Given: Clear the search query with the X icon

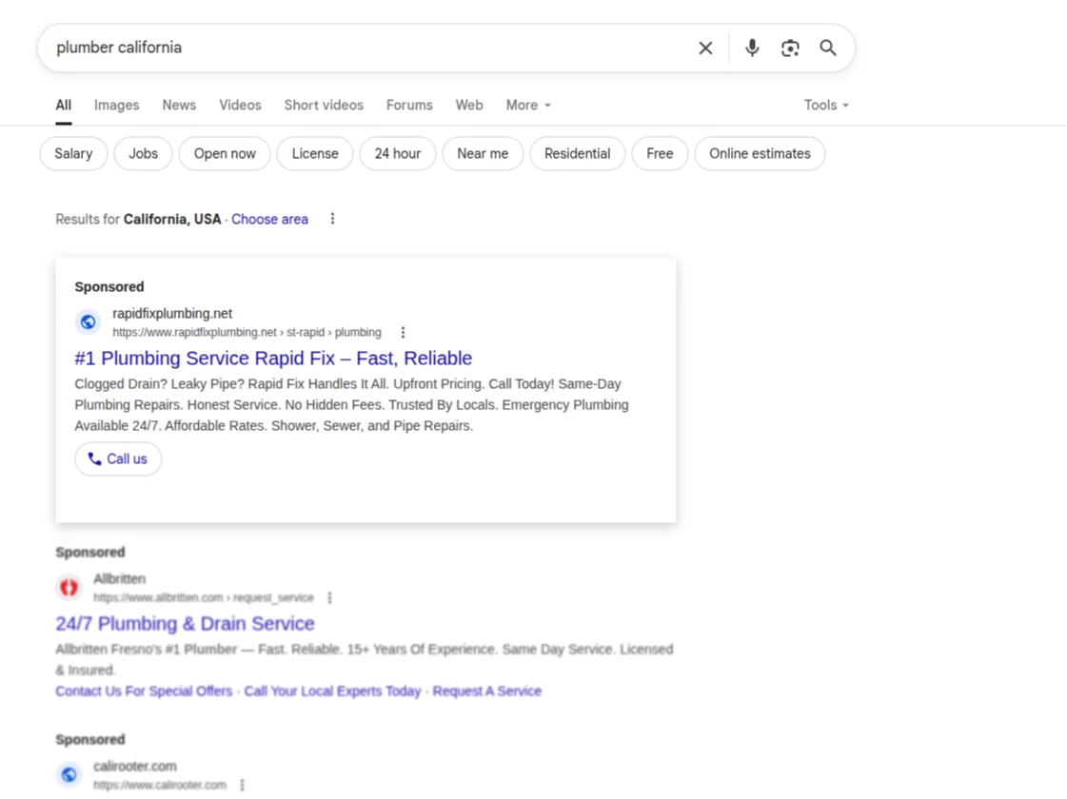Looking at the screenshot, I should point(705,48).
